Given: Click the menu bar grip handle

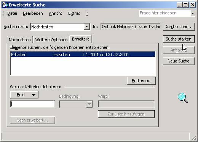Looking at the screenshot, I should click(x=3, y=13).
